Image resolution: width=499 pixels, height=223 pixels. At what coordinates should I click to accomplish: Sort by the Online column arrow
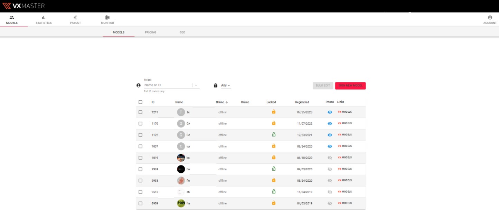pos(227,102)
